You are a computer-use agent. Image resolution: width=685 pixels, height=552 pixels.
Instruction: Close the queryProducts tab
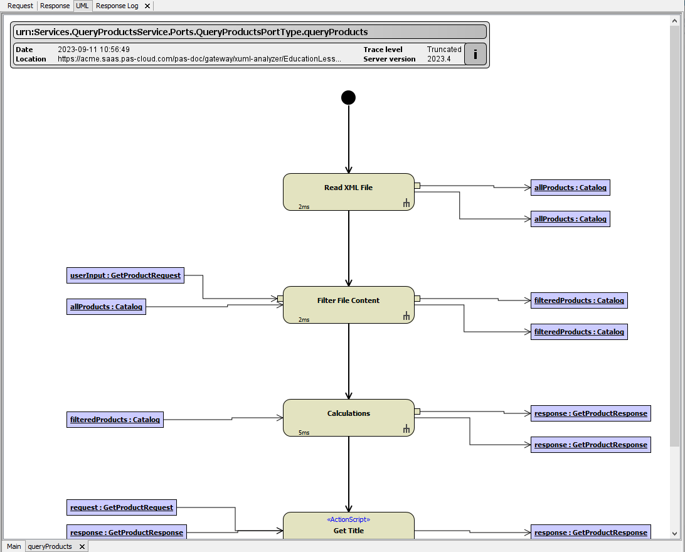coord(82,546)
